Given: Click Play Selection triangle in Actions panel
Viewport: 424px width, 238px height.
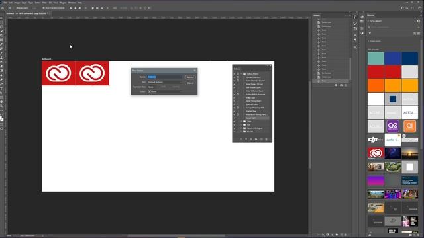Looking at the screenshot, I should [251, 139].
